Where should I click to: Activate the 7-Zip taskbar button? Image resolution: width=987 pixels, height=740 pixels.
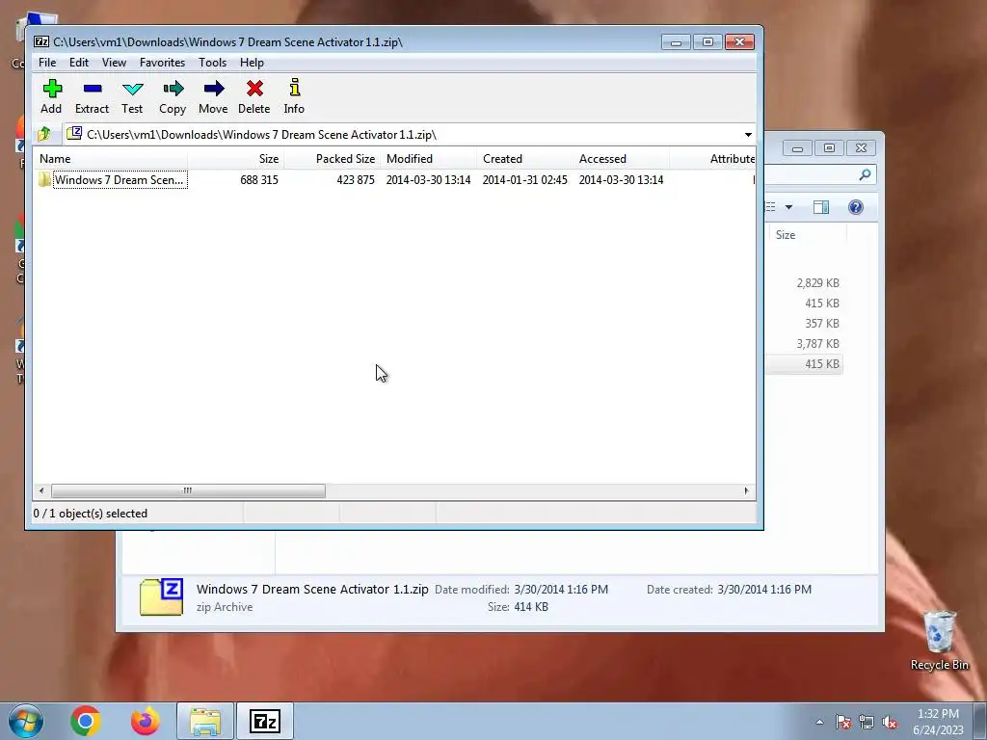(265, 721)
